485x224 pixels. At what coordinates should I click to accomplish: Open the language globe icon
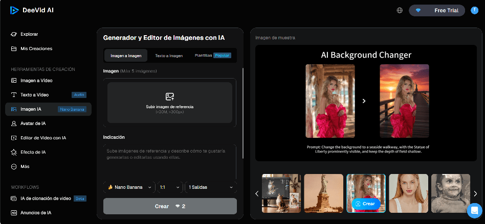[x=400, y=10]
